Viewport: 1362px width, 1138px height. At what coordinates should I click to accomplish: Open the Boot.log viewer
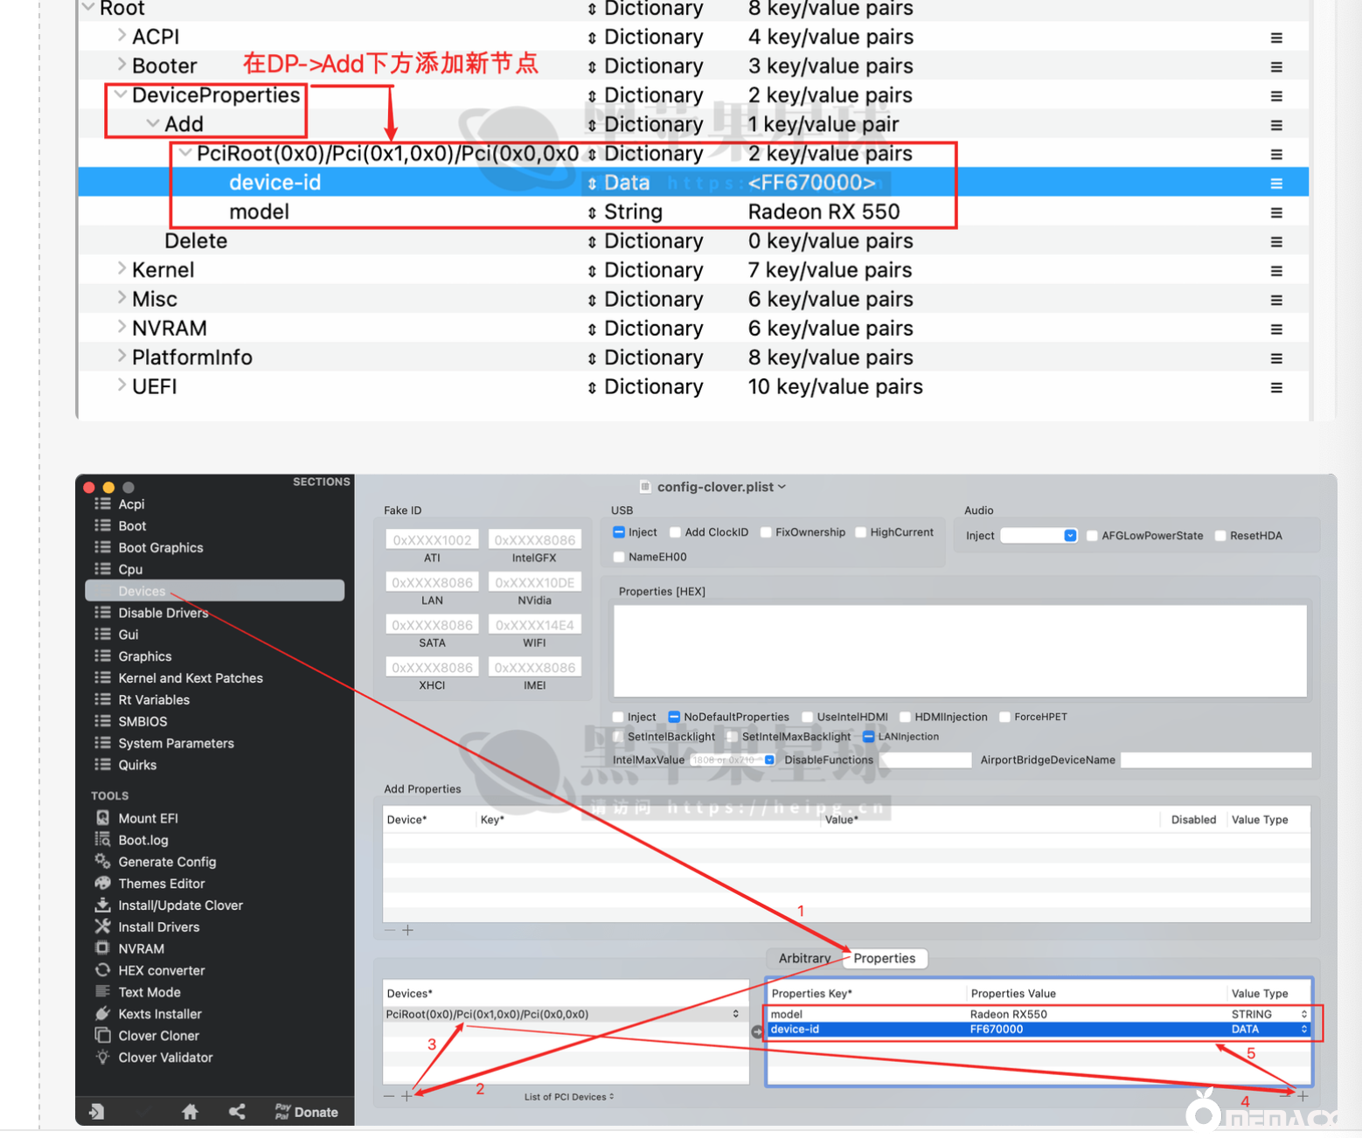tap(142, 840)
